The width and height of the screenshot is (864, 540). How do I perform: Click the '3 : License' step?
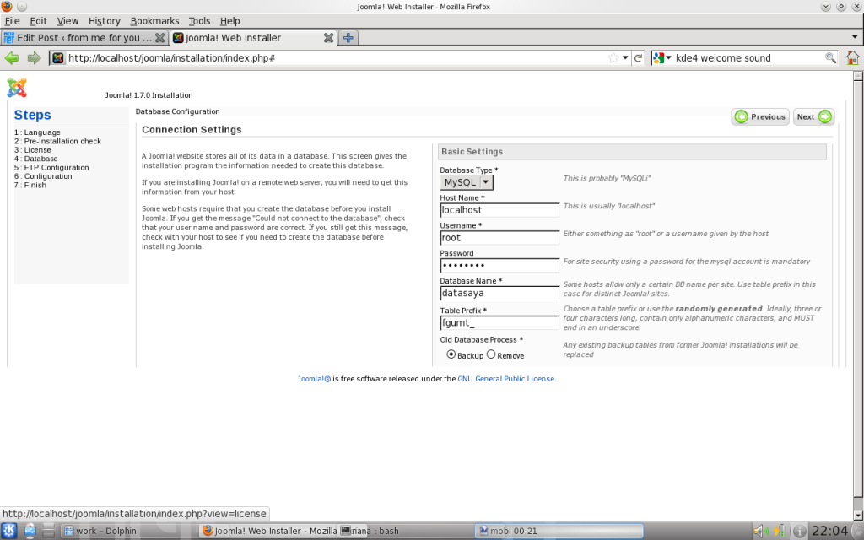33,150
